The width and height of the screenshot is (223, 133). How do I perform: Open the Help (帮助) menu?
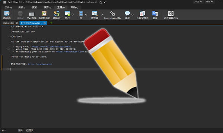[x=74, y=7]
